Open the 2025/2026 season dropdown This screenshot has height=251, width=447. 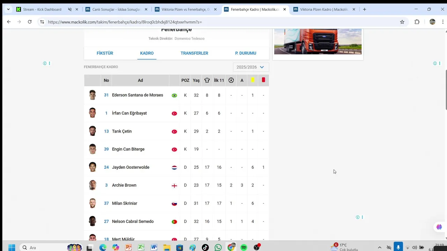click(x=251, y=67)
